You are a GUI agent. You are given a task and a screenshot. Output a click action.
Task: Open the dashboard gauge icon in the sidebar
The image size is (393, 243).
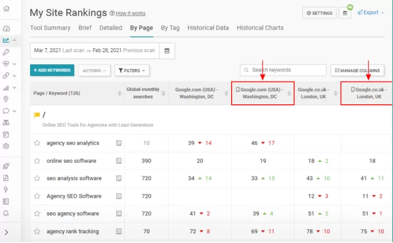pyautogui.click(x=6, y=28)
